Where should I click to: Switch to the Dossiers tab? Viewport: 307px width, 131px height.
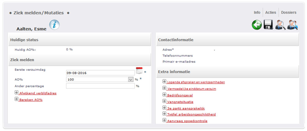289,13
